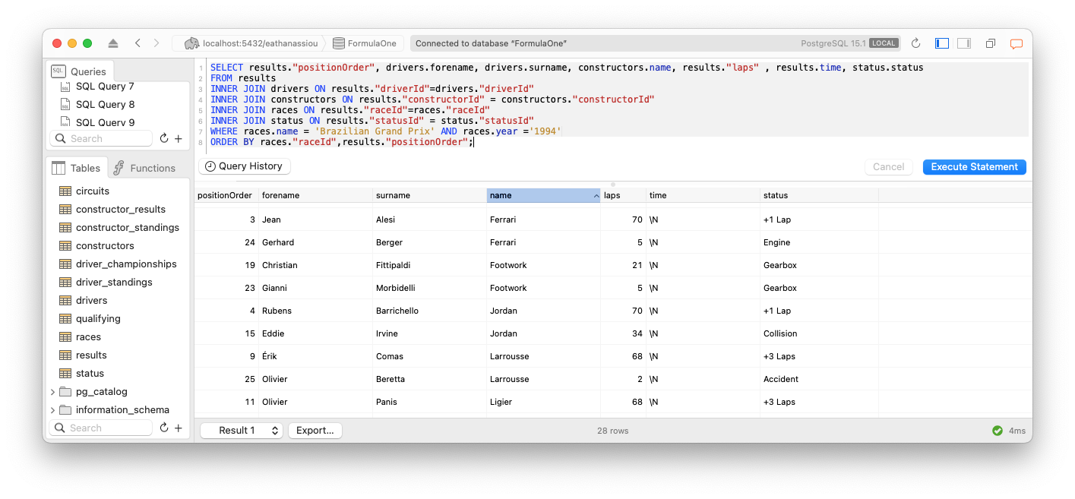Expand the information_schema folder
The width and height of the screenshot is (1075, 499).
coord(52,410)
